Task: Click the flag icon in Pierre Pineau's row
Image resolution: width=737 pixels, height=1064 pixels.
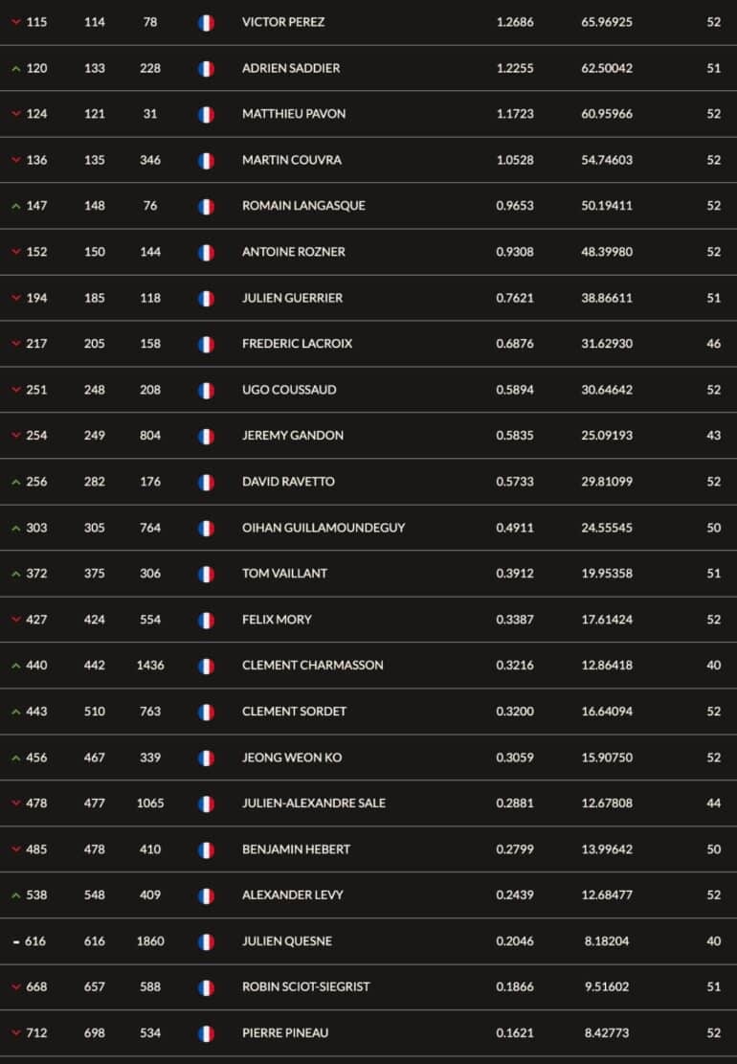Action: pyautogui.click(x=206, y=1033)
